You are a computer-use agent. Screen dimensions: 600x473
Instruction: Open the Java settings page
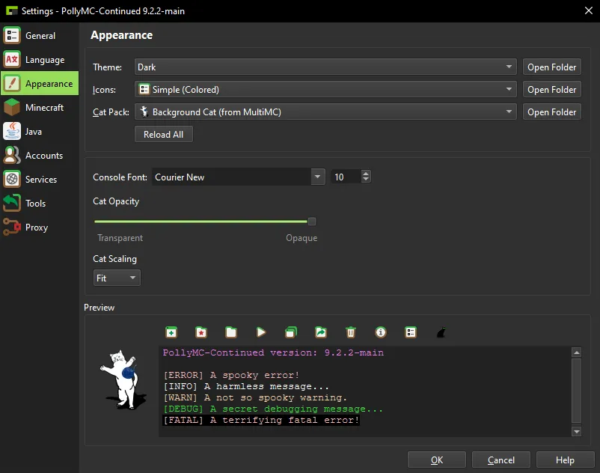point(40,131)
